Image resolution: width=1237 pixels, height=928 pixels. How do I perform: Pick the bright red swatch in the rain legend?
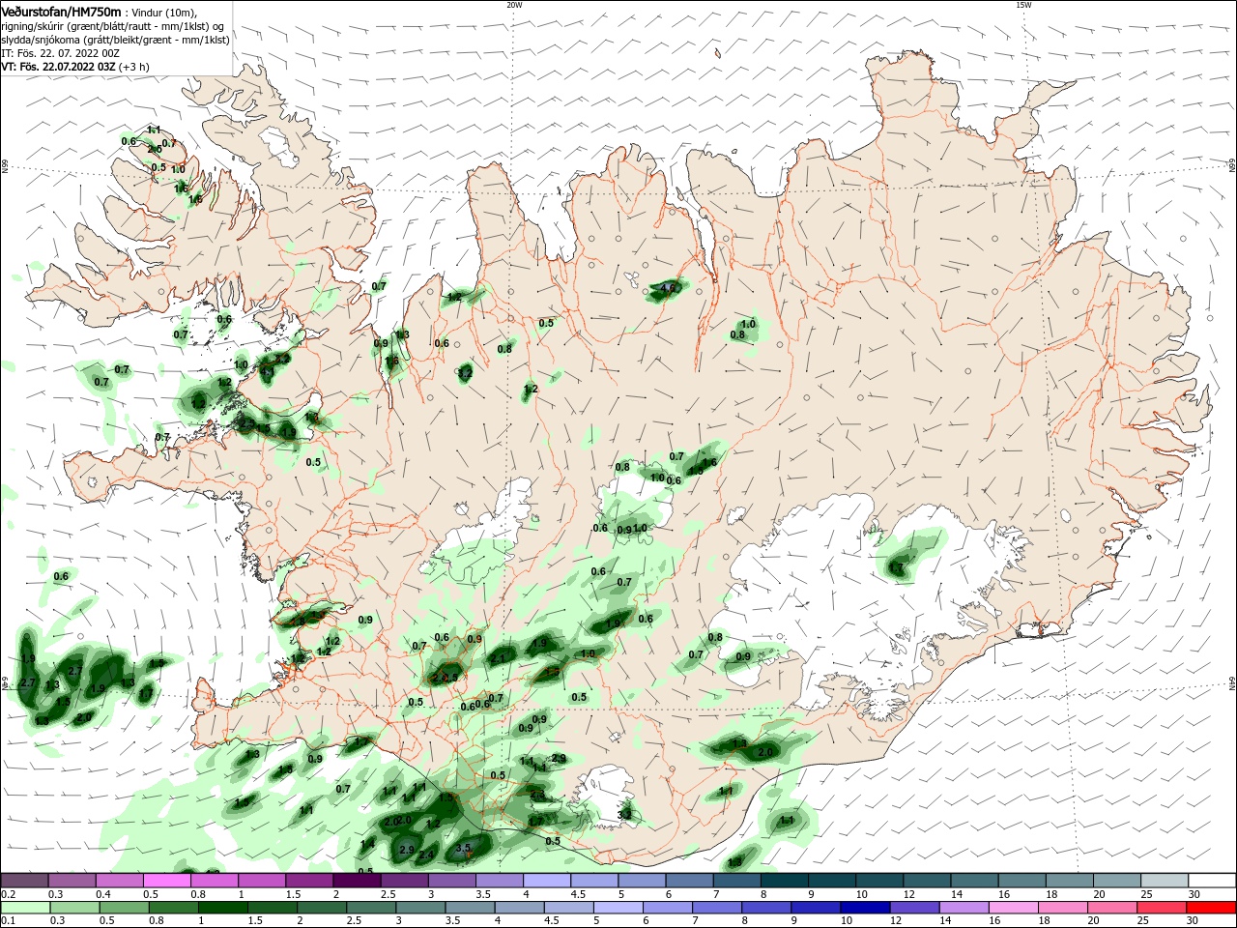[x=1212, y=908]
